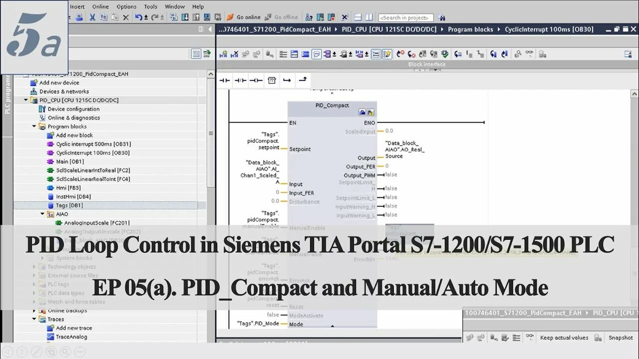The width and height of the screenshot is (639, 359).
Task: Toggle free-form comments button
Action: (x=317, y=54)
